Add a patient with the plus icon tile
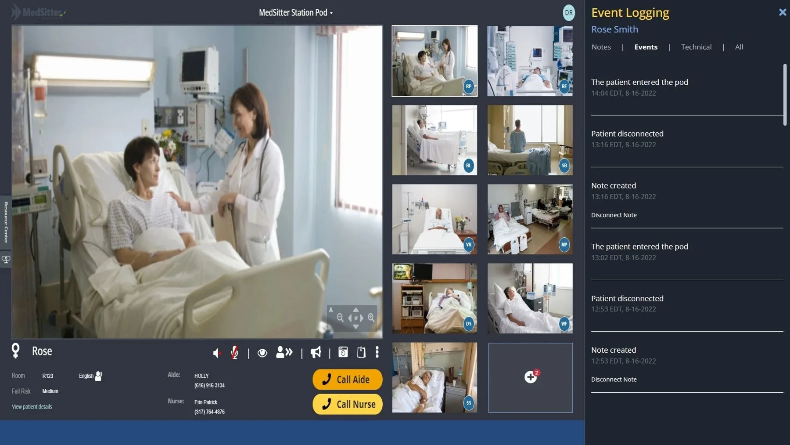 pos(531,378)
